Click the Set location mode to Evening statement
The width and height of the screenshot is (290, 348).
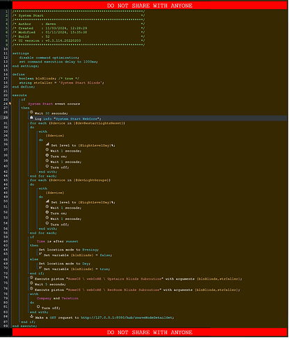click(69, 250)
